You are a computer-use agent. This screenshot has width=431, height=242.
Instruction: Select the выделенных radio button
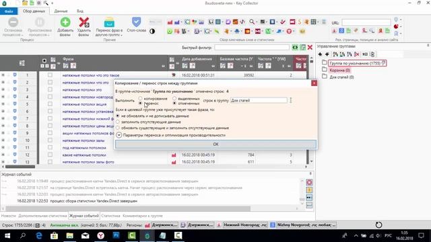tap(174, 98)
